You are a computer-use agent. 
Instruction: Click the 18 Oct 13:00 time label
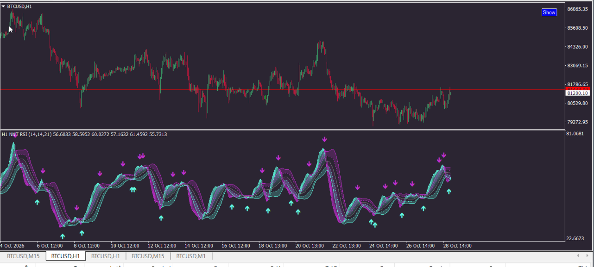tap(273, 246)
